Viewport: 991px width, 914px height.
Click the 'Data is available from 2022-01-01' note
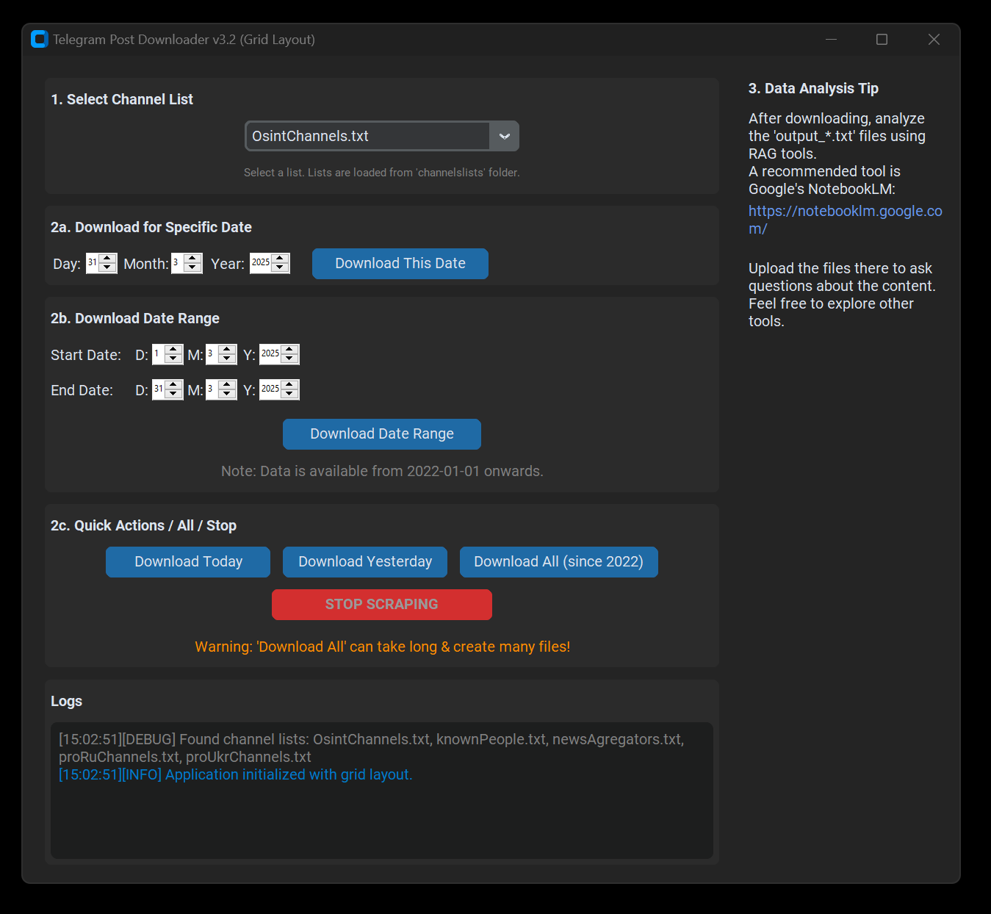point(382,471)
